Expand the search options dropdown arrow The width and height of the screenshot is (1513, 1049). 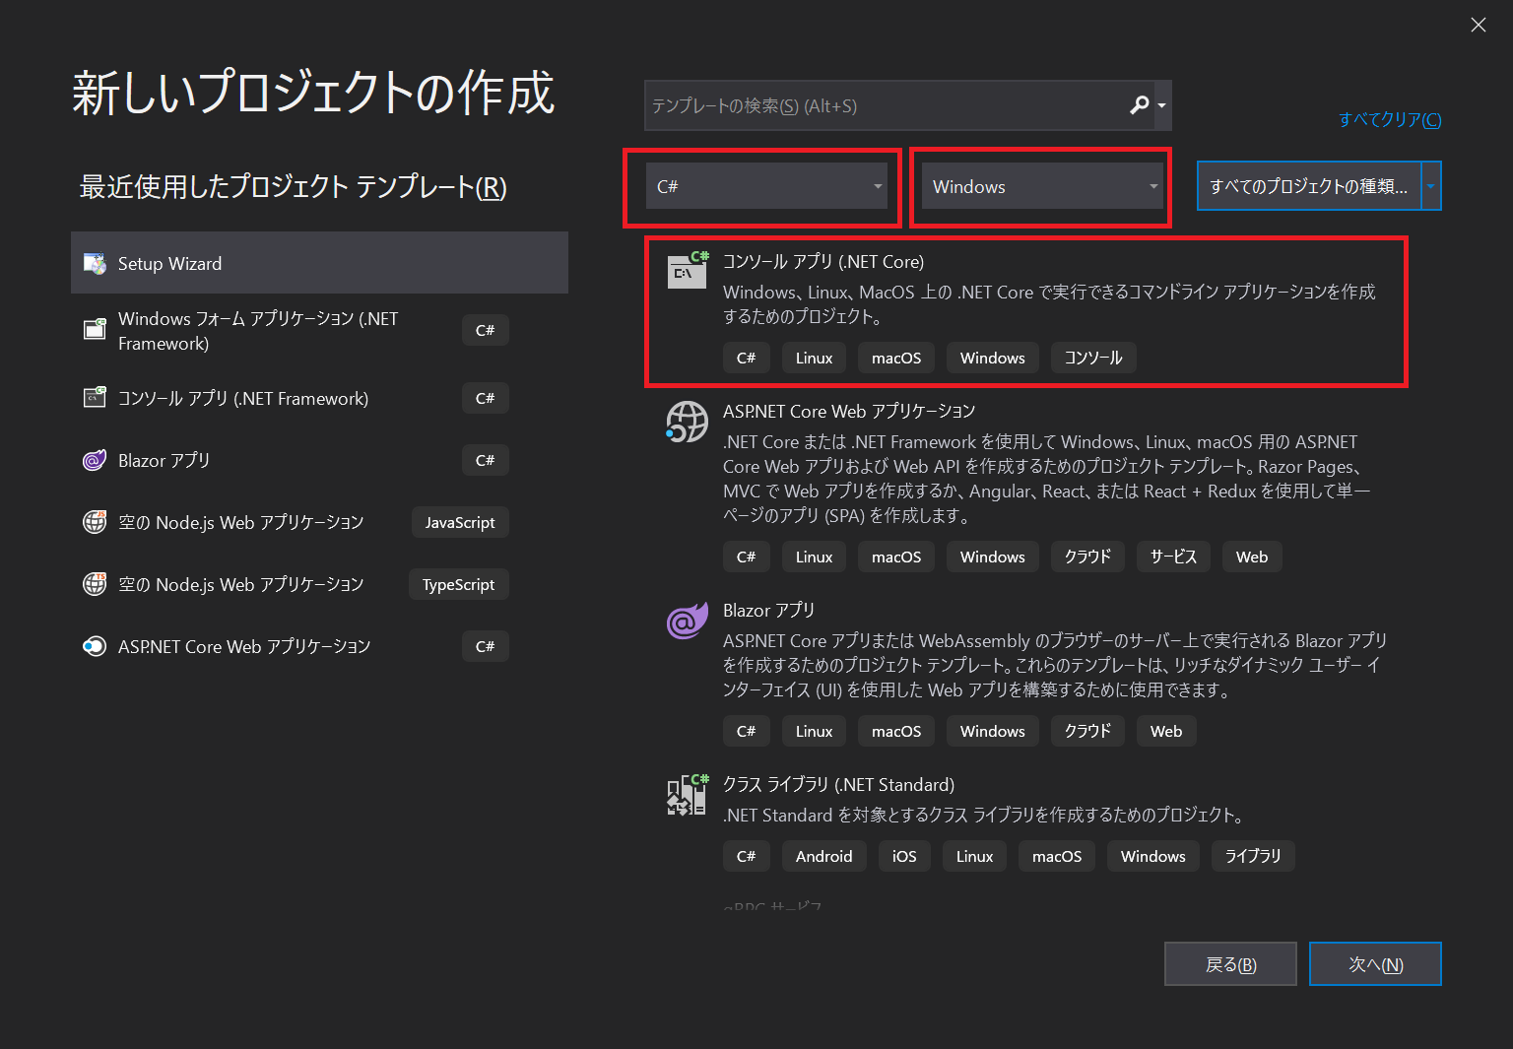[1161, 105]
